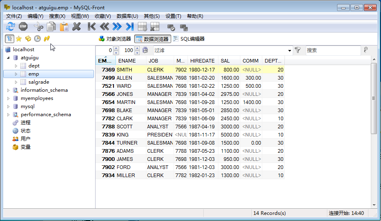Go to the first record

(91, 26)
